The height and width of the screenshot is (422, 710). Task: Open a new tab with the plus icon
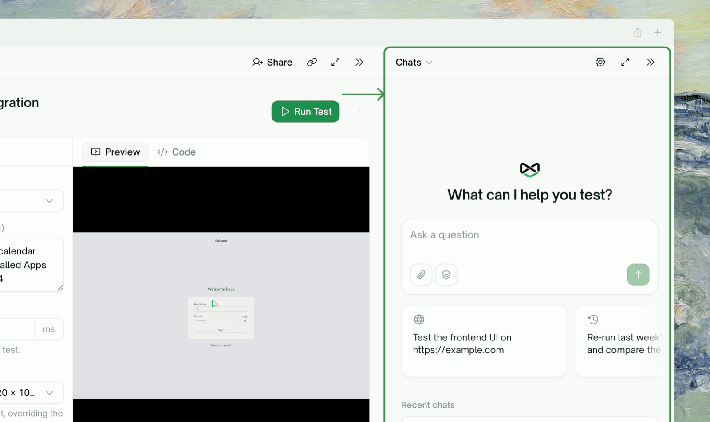pos(658,32)
